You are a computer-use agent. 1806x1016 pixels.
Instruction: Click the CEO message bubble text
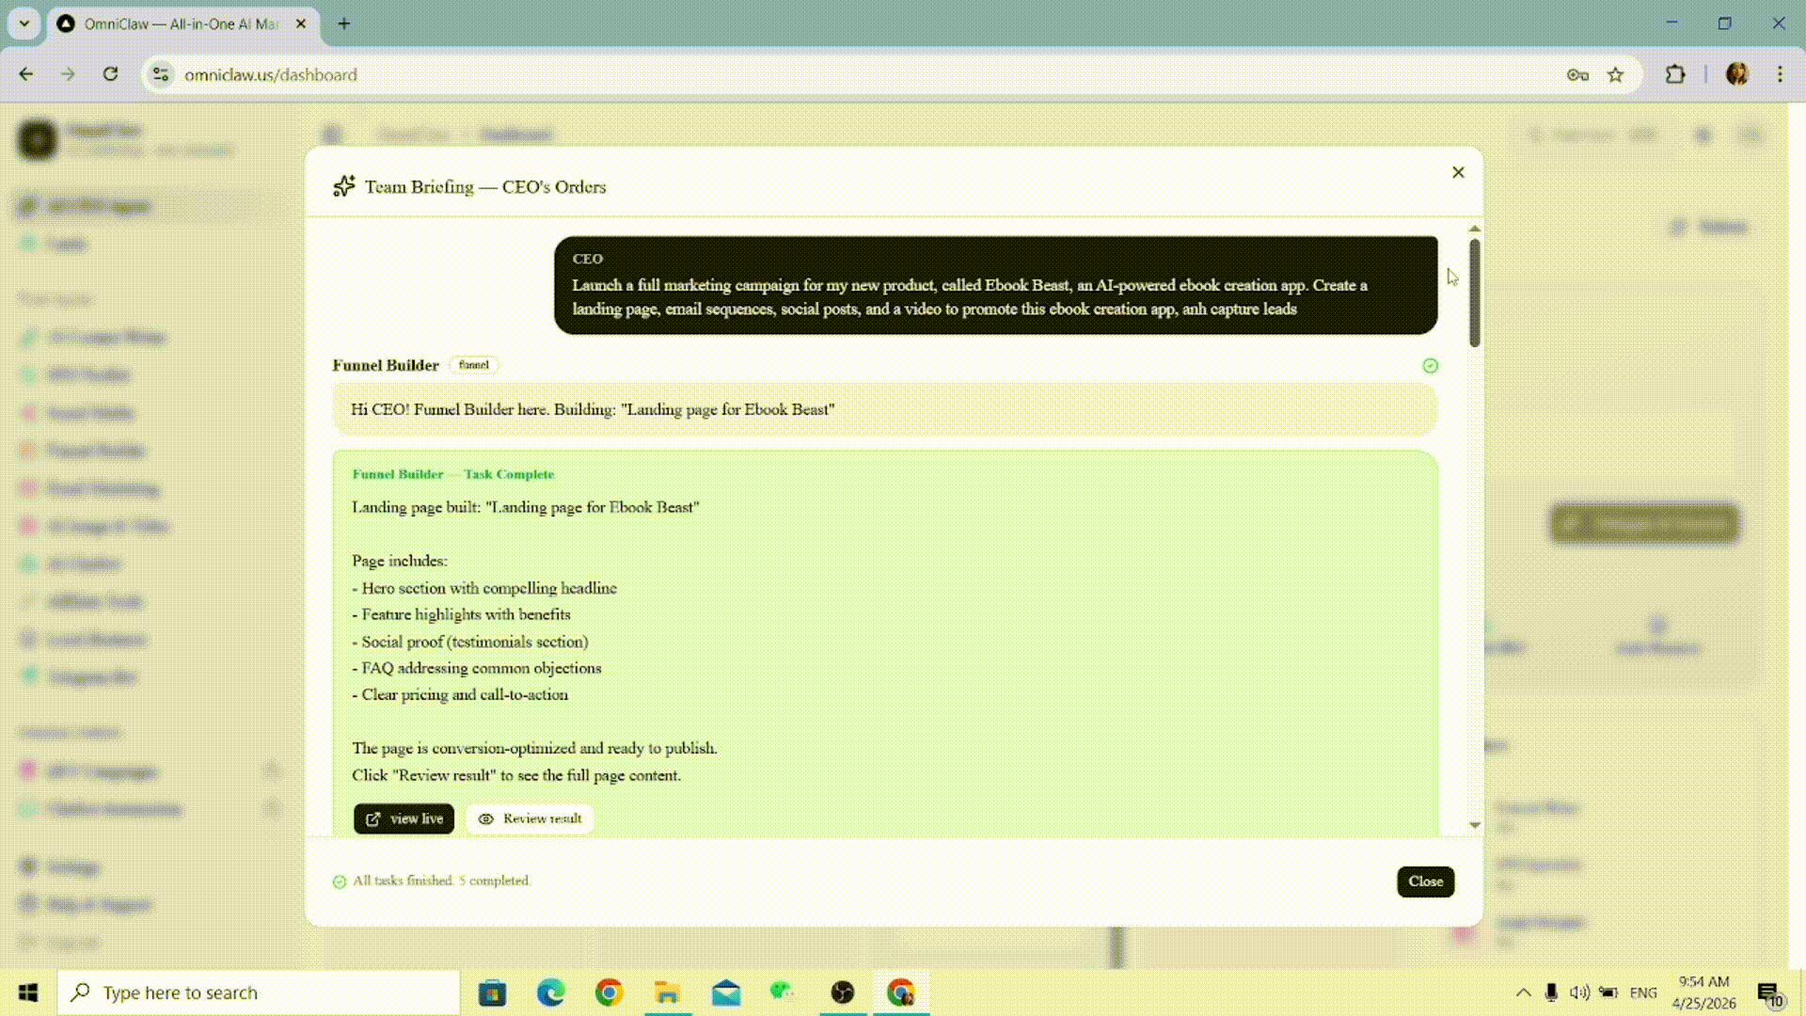(x=970, y=297)
